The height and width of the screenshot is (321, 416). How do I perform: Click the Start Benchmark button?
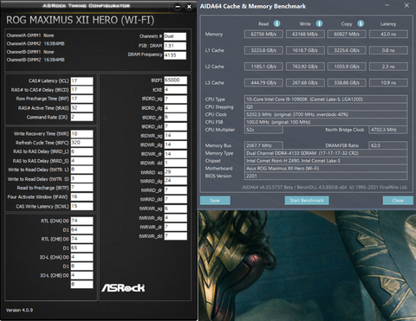307,201
